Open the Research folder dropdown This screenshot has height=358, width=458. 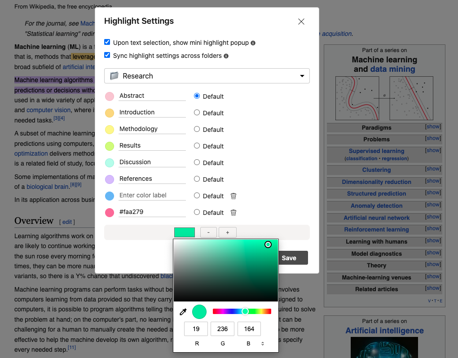(x=207, y=76)
